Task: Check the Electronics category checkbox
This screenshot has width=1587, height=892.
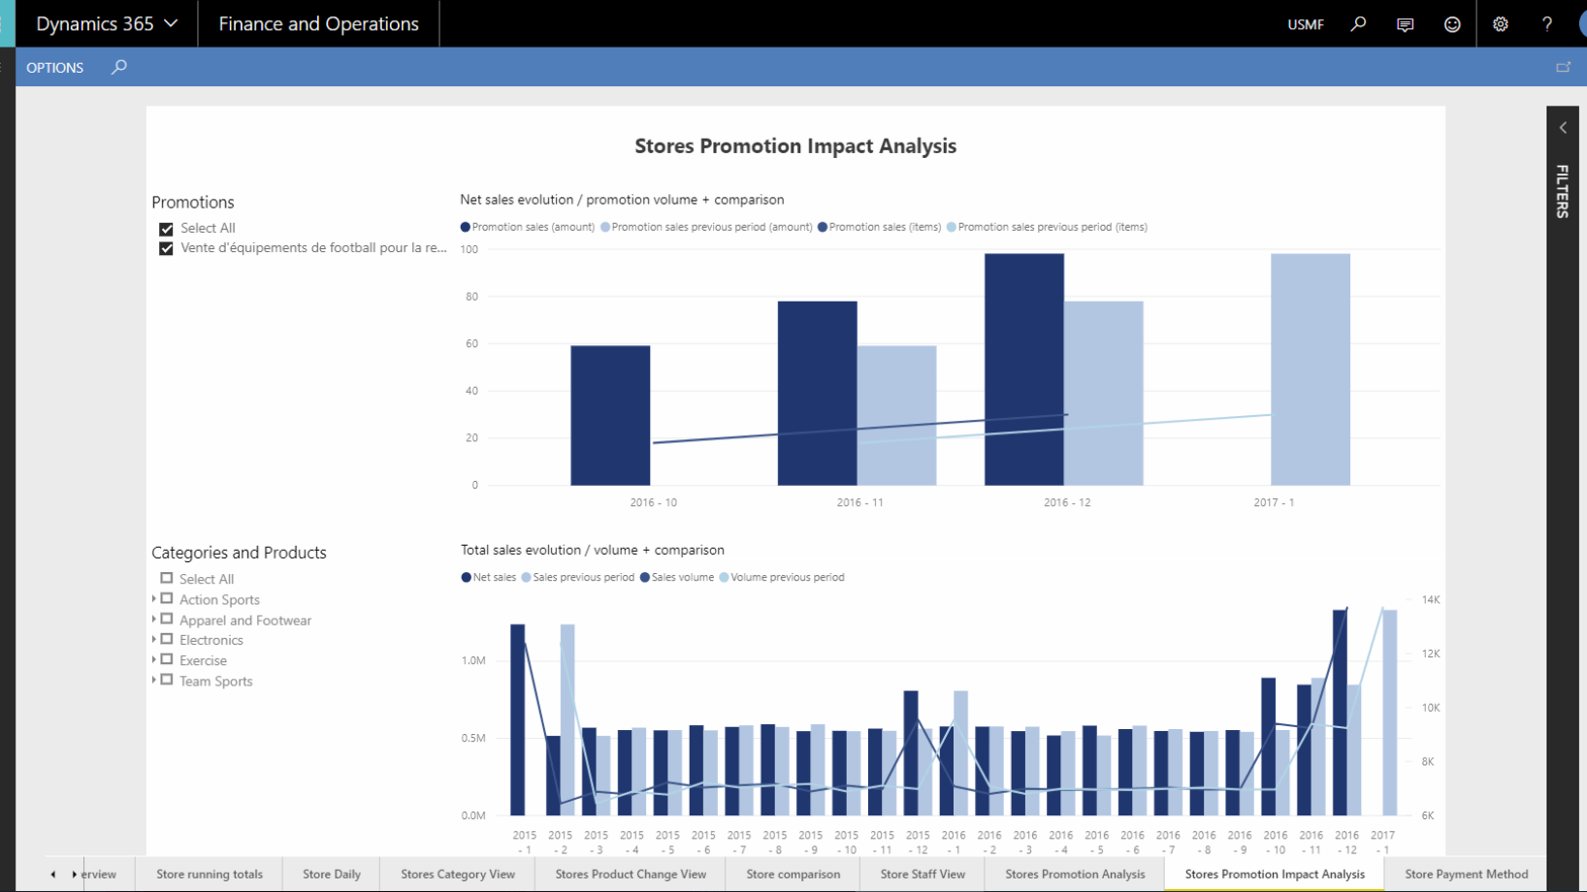Action: click(x=167, y=640)
